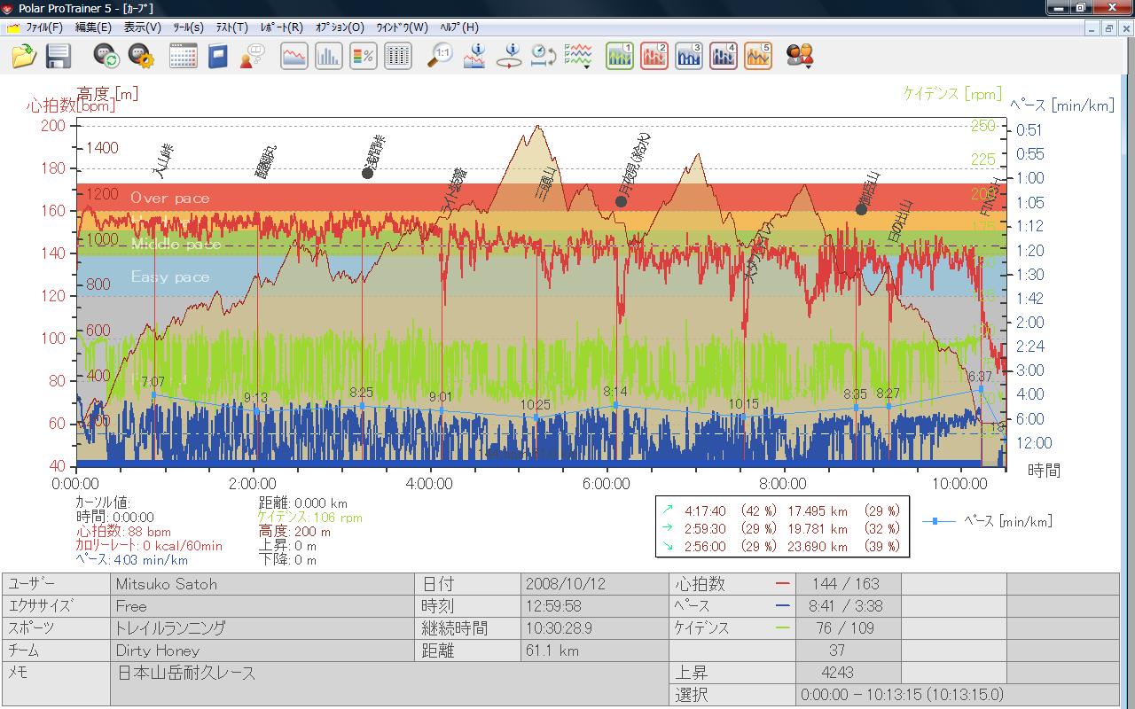
Task: Open the 編集(E) menu
Action: click(x=93, y=27)
